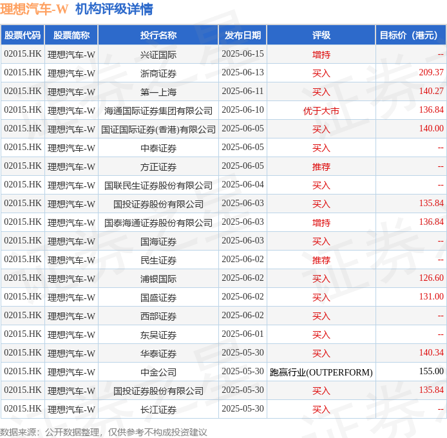447x438 pixels.
Task: Click stock code in 长江证券 row
Action: click(x=23, y=408)
